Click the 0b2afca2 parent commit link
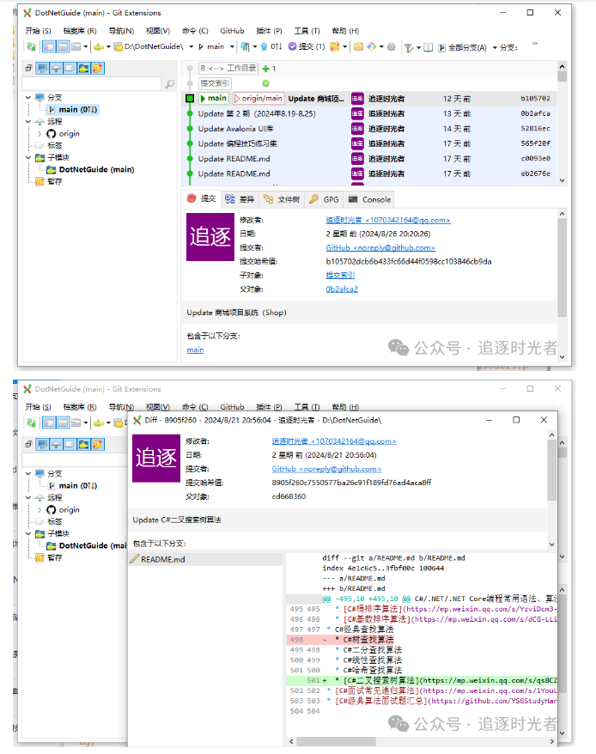The width and height of the screenshot is (596, 754). [342, 289]
